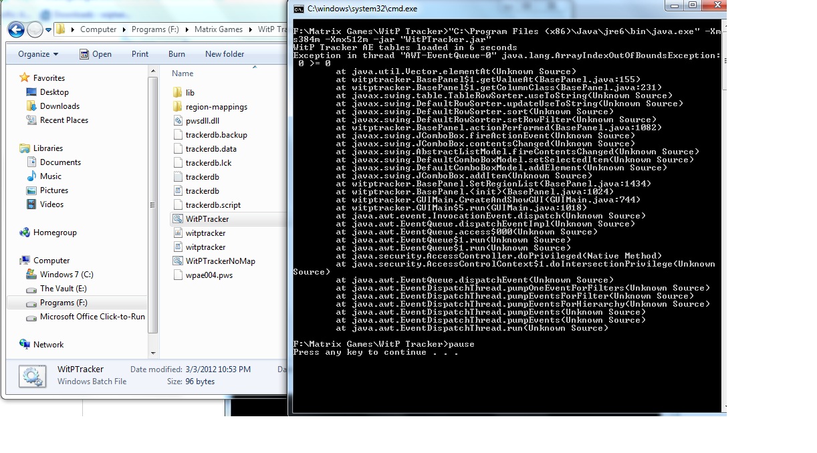Viewport: 817px width, 453px height.
Task: Open the Documents library
Action: coord(53,162)
